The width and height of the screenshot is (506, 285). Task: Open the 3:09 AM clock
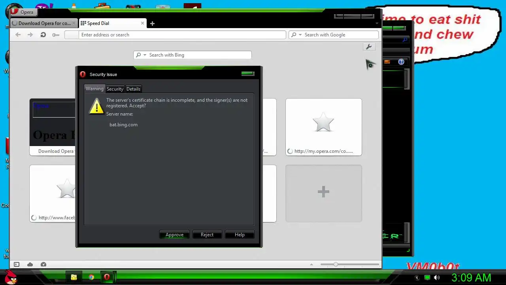(x=471, y=277)
